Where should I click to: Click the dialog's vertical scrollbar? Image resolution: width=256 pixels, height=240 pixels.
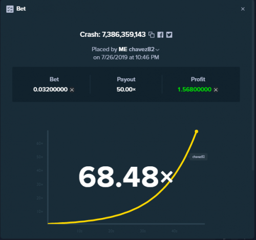(253, 85)
